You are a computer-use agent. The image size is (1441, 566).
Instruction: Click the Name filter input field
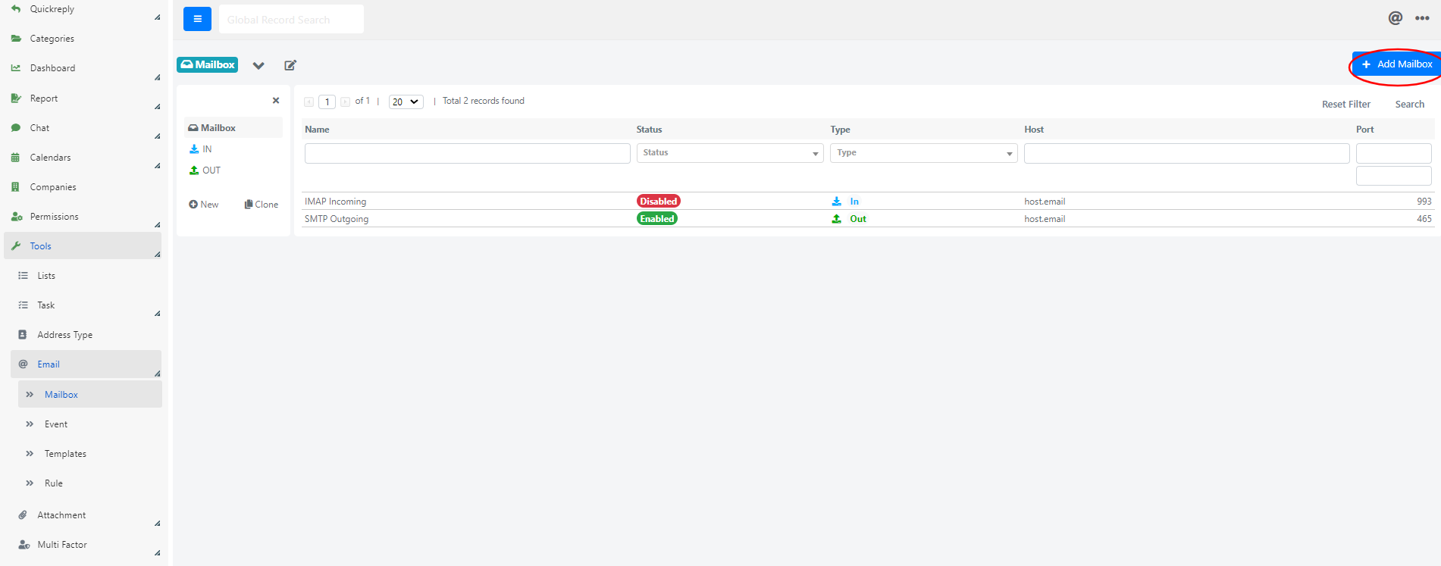[x=467, y=153]
